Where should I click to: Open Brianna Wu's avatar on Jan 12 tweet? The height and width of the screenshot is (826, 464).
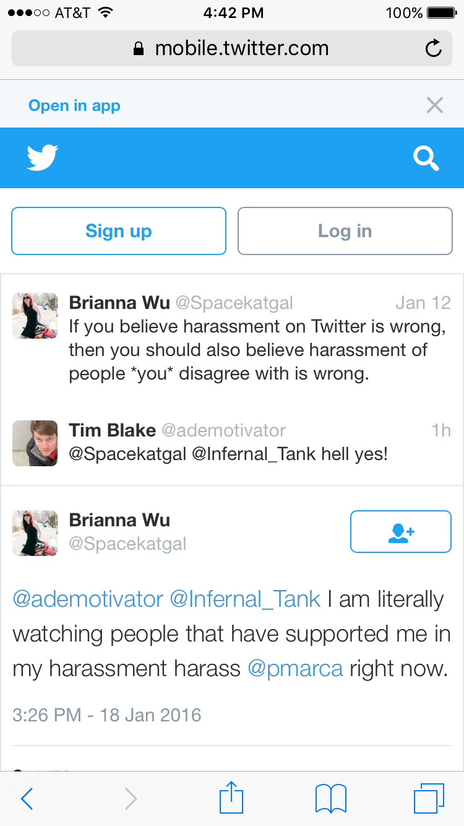(35, 316)
